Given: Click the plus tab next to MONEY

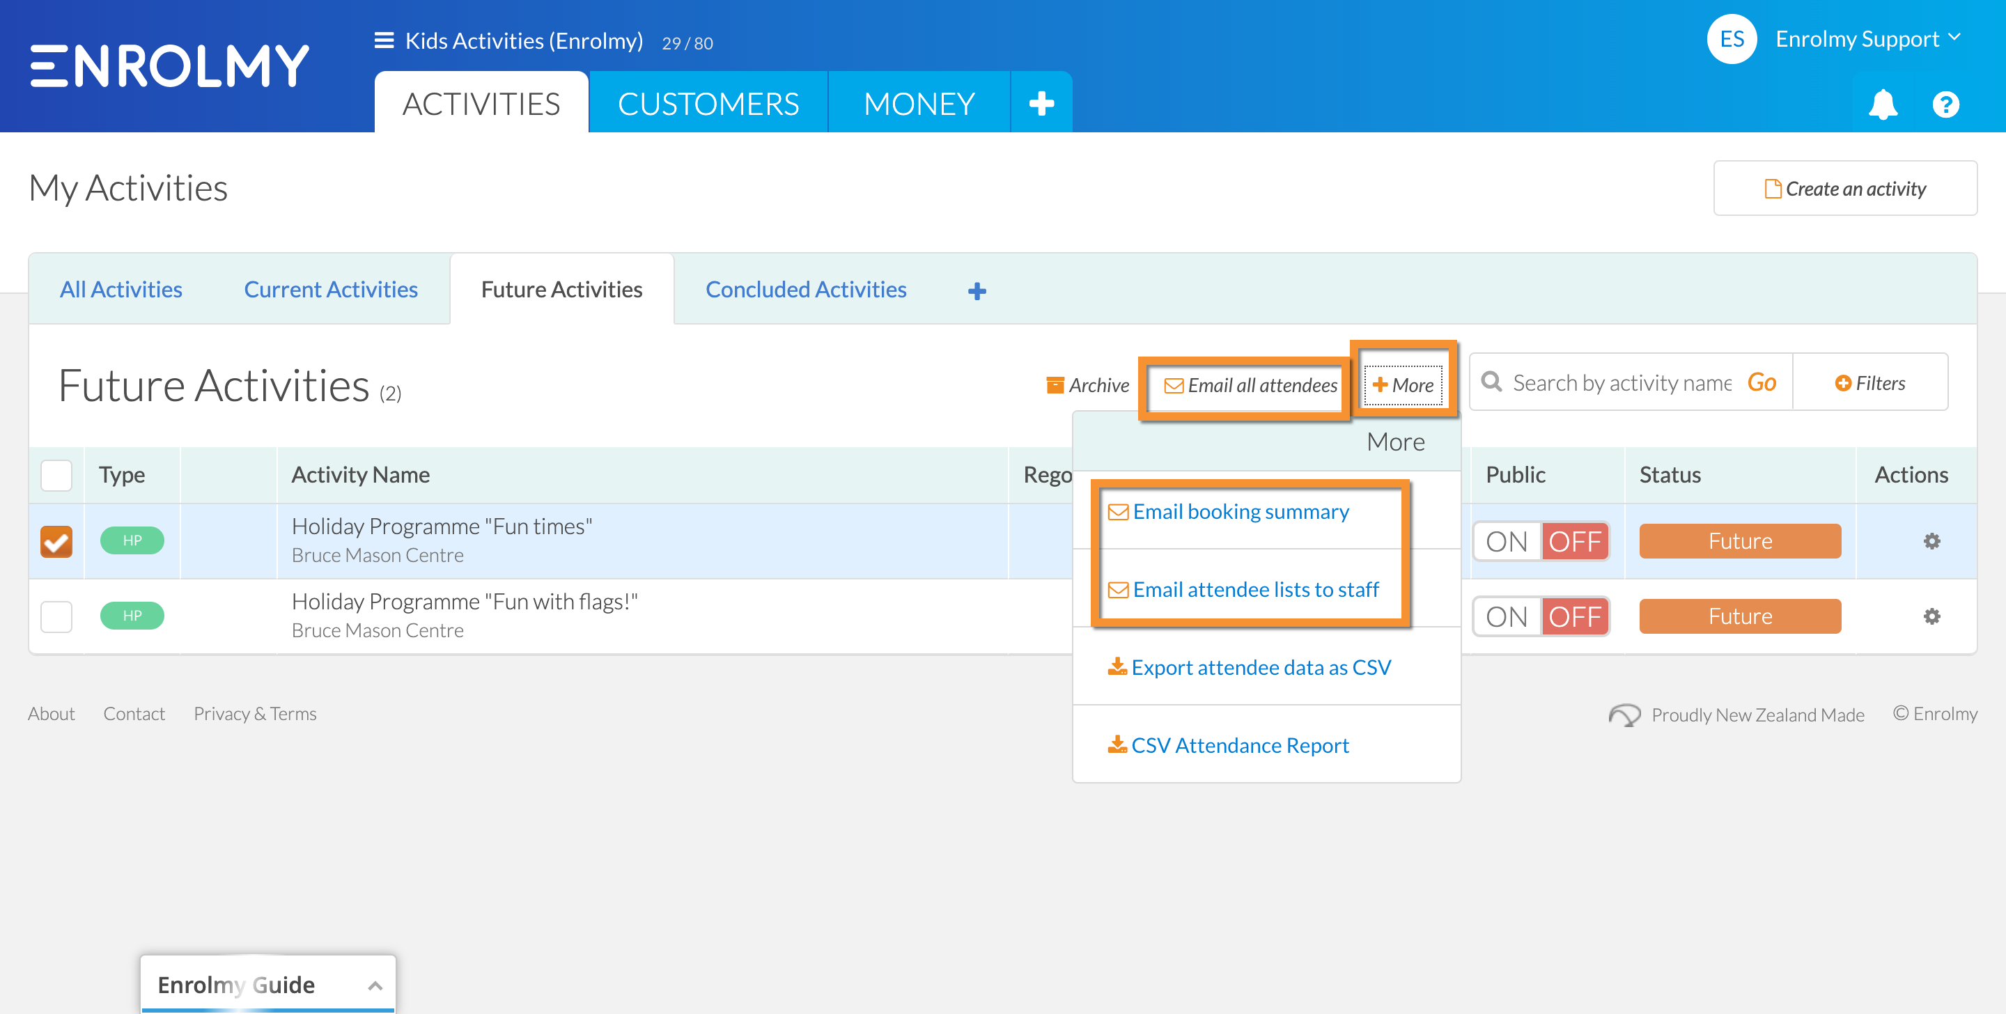Looking at the screenshot, I should [1041, 103].
